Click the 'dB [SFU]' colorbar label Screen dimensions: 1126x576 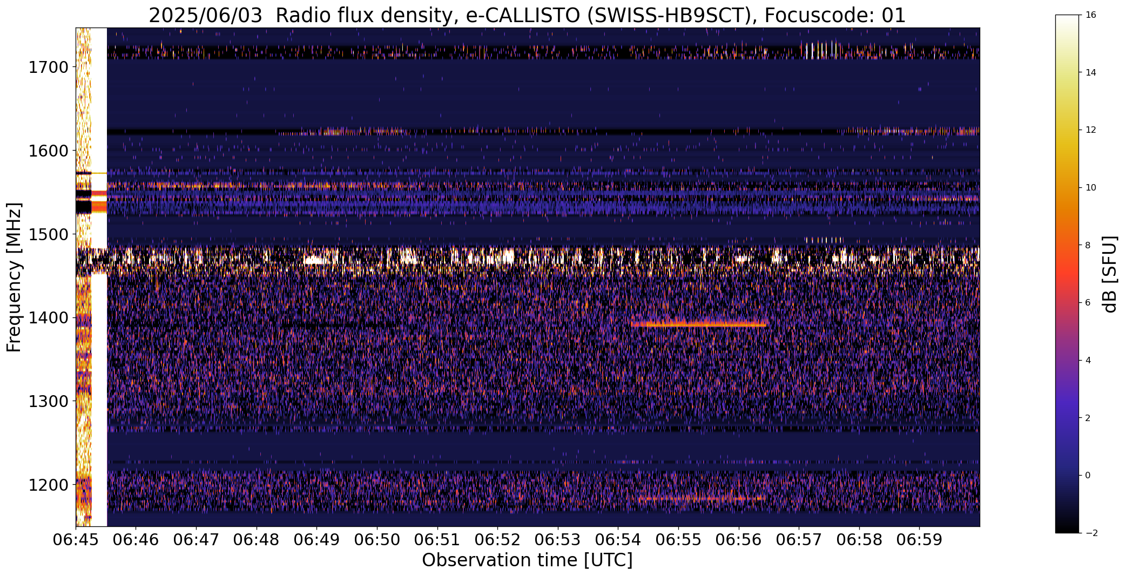click(1110, 274)
